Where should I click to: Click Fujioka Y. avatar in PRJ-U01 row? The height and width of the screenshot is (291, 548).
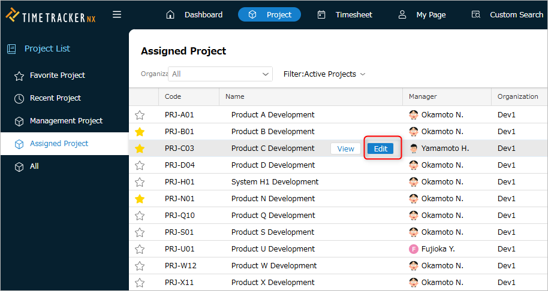point(414,249)
